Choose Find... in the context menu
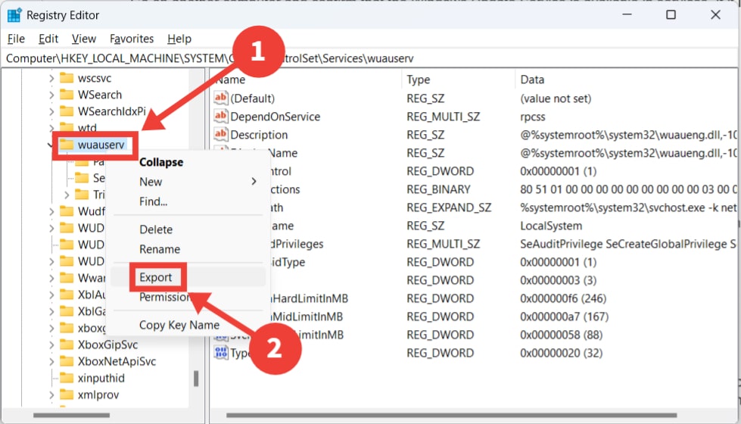 [x=153, y=202]
